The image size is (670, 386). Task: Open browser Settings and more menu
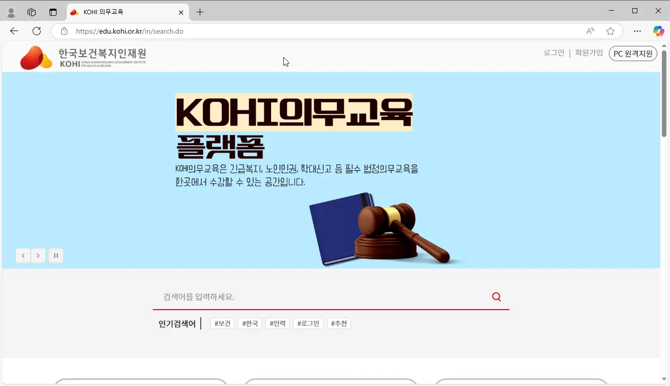click(637, 31)
